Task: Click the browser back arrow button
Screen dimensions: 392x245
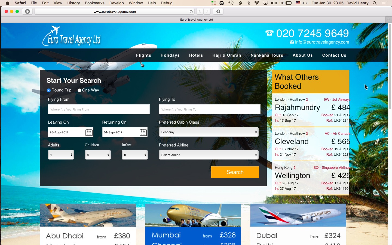Action: 200,11
